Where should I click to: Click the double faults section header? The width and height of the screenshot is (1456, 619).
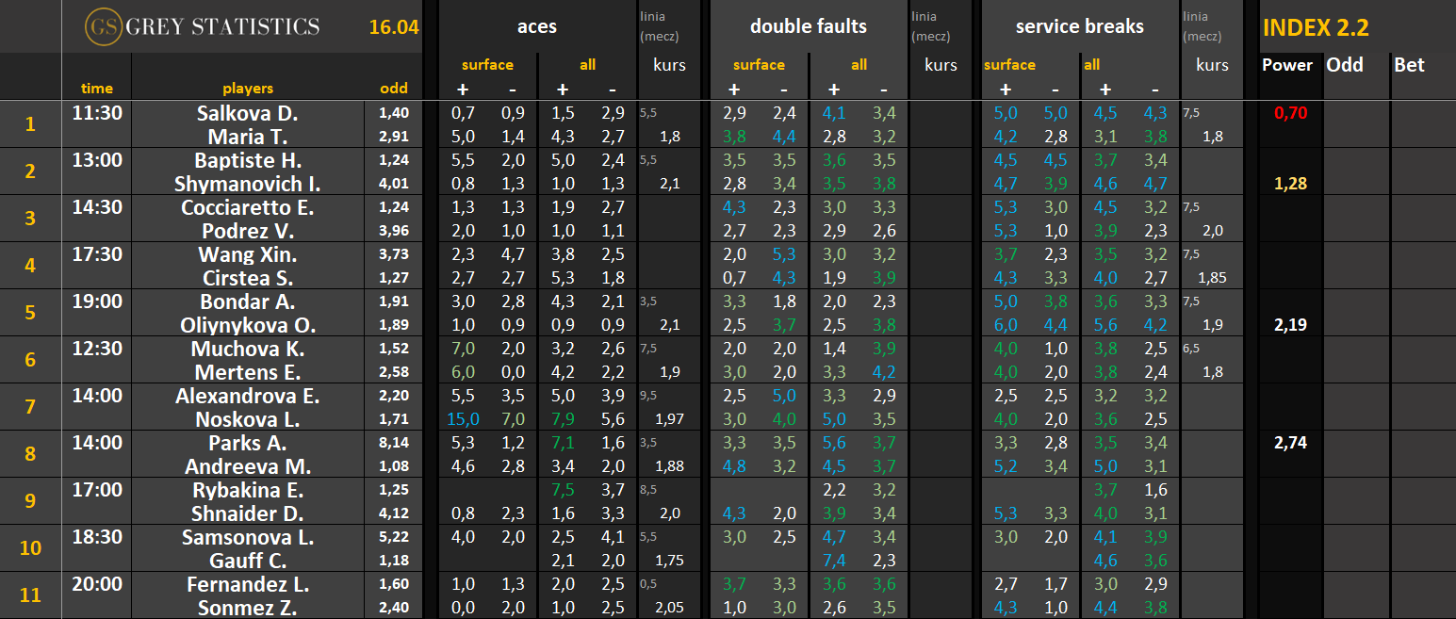[x=808, y=26]
